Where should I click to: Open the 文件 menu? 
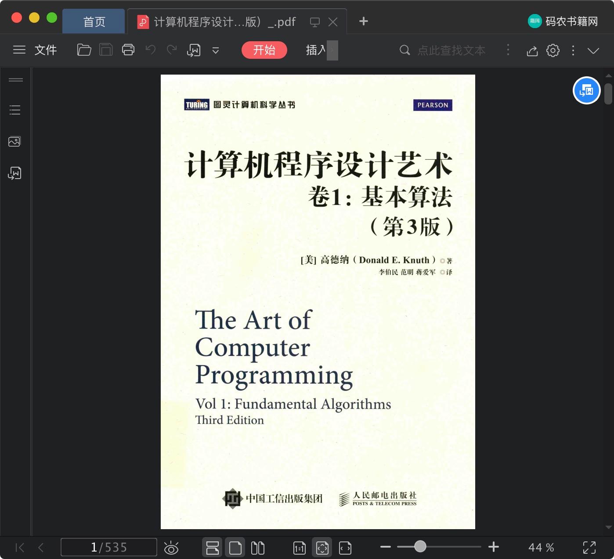coord(46,50)
